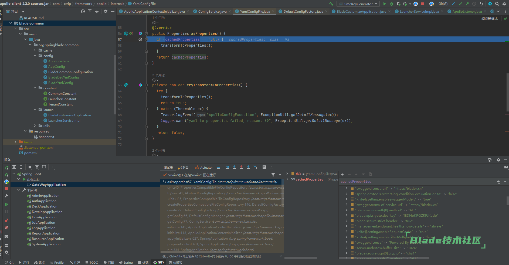Screen dimensions: 509x265
Task: Open Spring tool window in bottom bar
Action: click(x=126, y=262)
